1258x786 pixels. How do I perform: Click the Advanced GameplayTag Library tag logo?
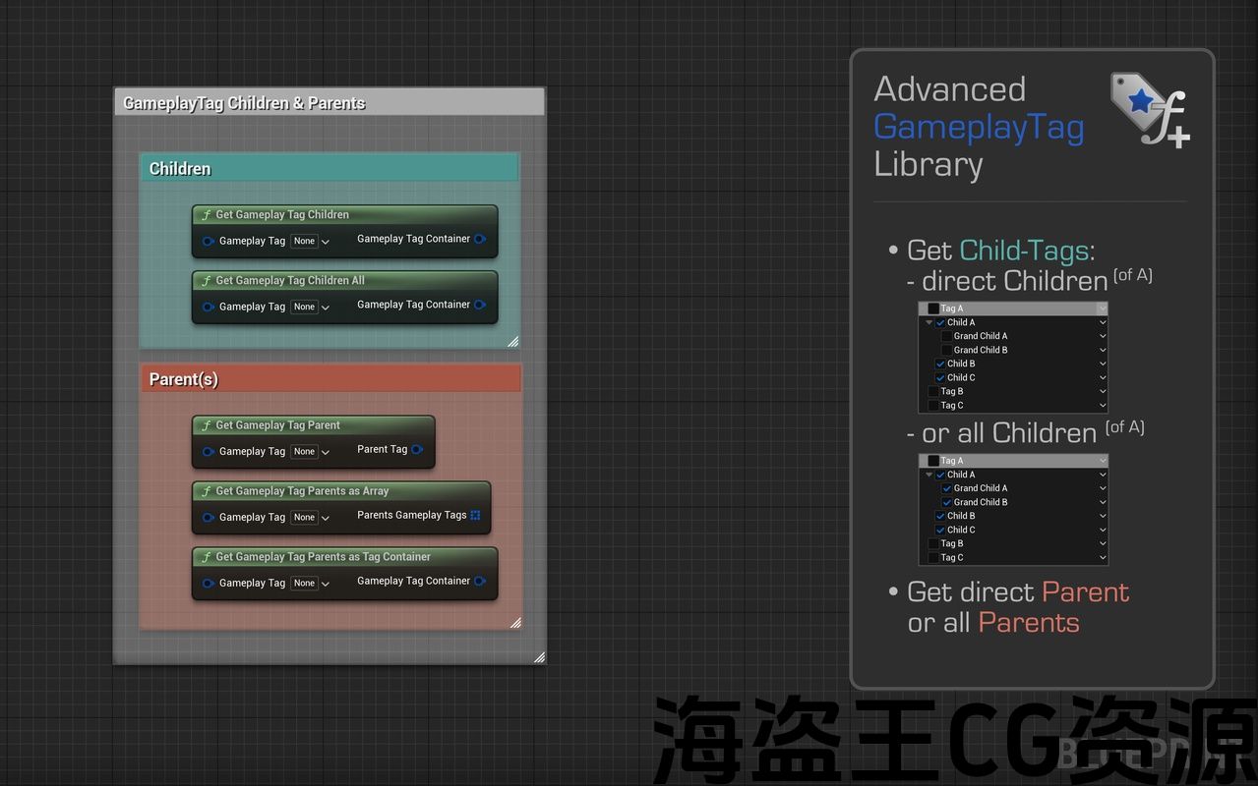click(1149, 109)
